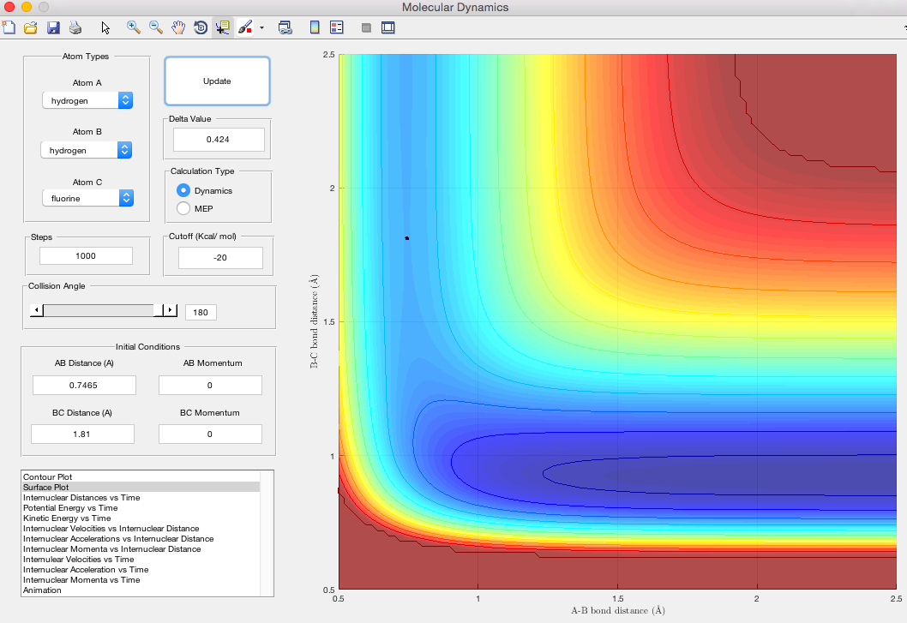Select the MEP calculation type
Screen dimensions: 907x623
click(x=183, y=207)
